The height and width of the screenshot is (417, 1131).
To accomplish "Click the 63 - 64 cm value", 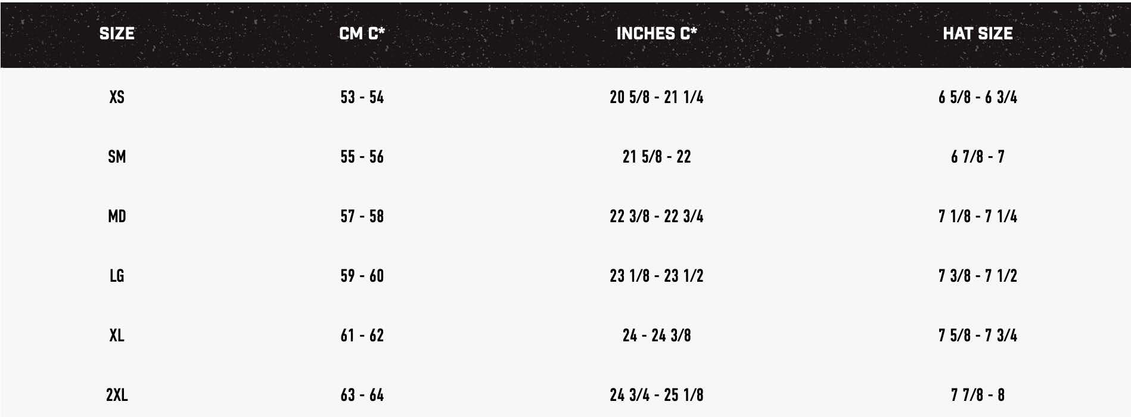I will point(362,395).
